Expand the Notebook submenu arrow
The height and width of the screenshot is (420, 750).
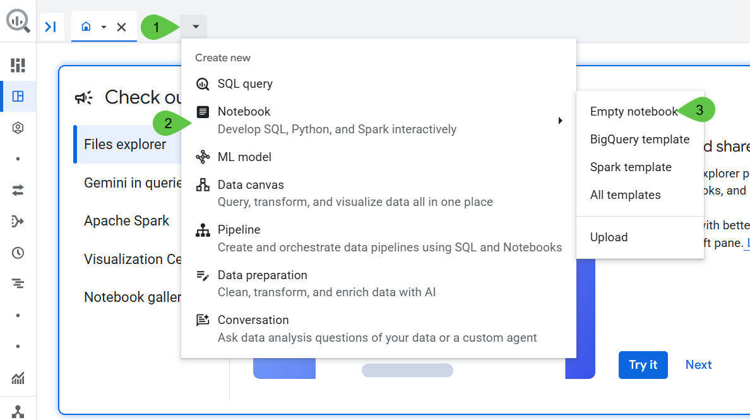pos(560,120)
